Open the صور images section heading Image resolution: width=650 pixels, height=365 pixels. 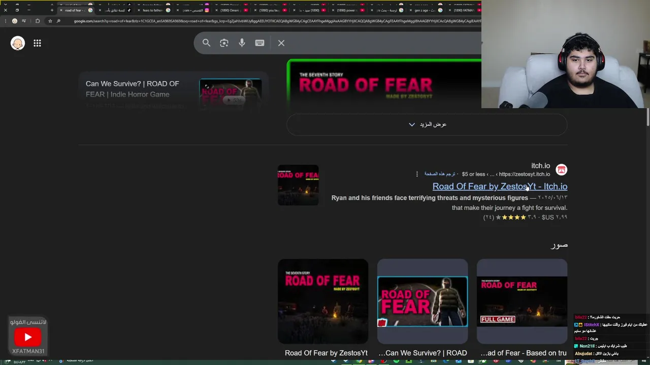tap(559, 245)
